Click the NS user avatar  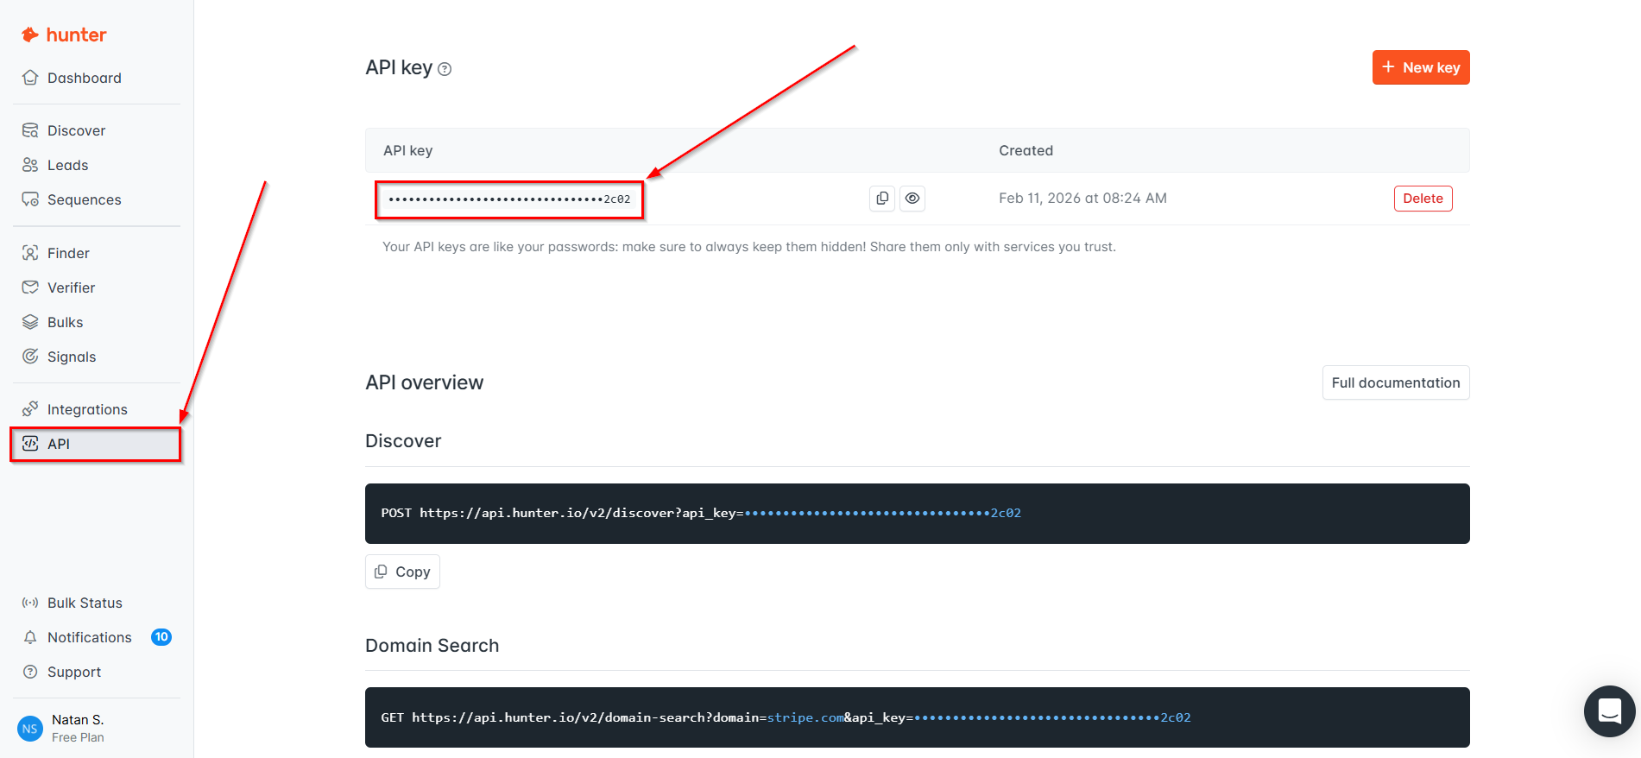(x=30, y=729)
